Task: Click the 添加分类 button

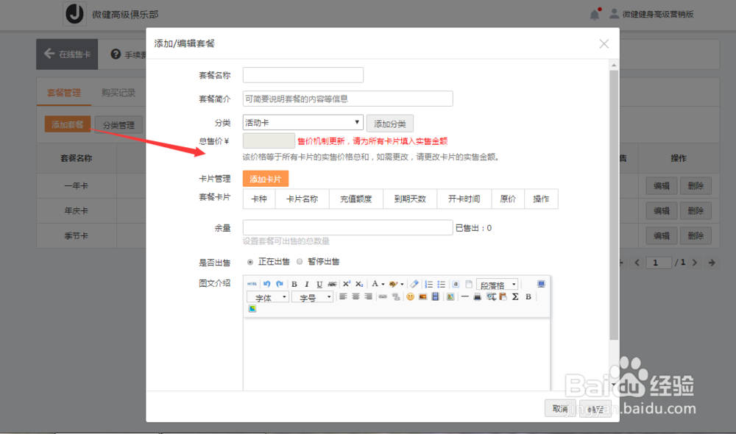Action: point(389,124)
